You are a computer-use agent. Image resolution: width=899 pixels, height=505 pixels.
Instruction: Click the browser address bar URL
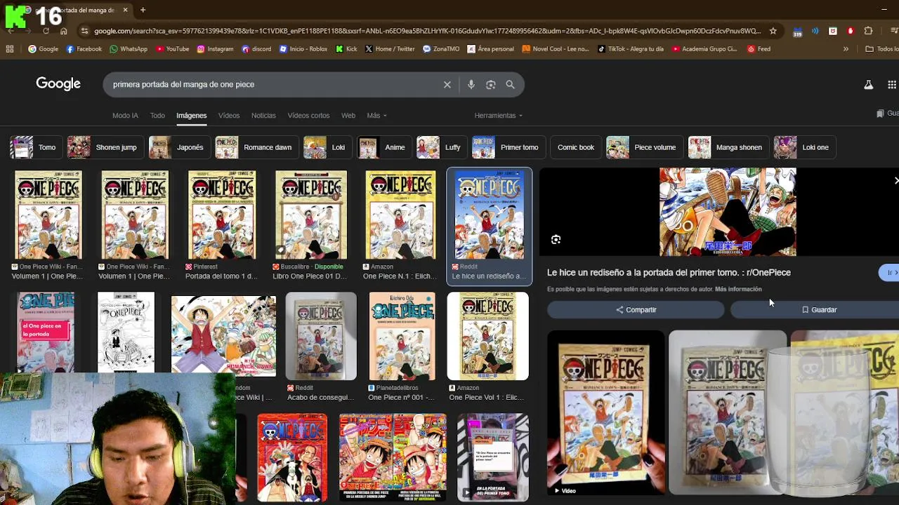coord(427,31)
